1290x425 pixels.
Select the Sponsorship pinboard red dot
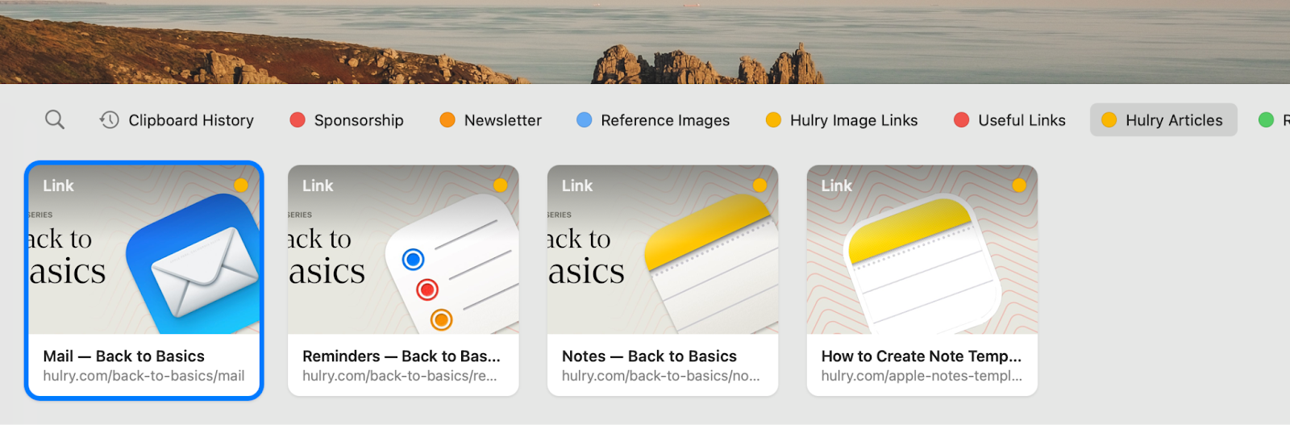tap(298, 120)
